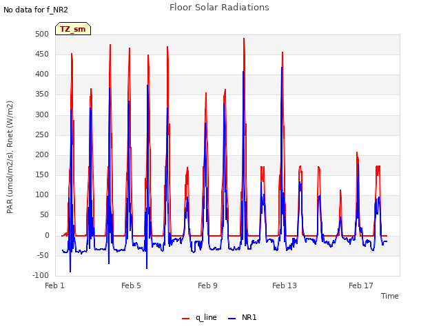Click the PAR/Rnet y-axis title
The width and height of the screenshot is (441, 331).
pyautogui.click(x=10, y=157)
